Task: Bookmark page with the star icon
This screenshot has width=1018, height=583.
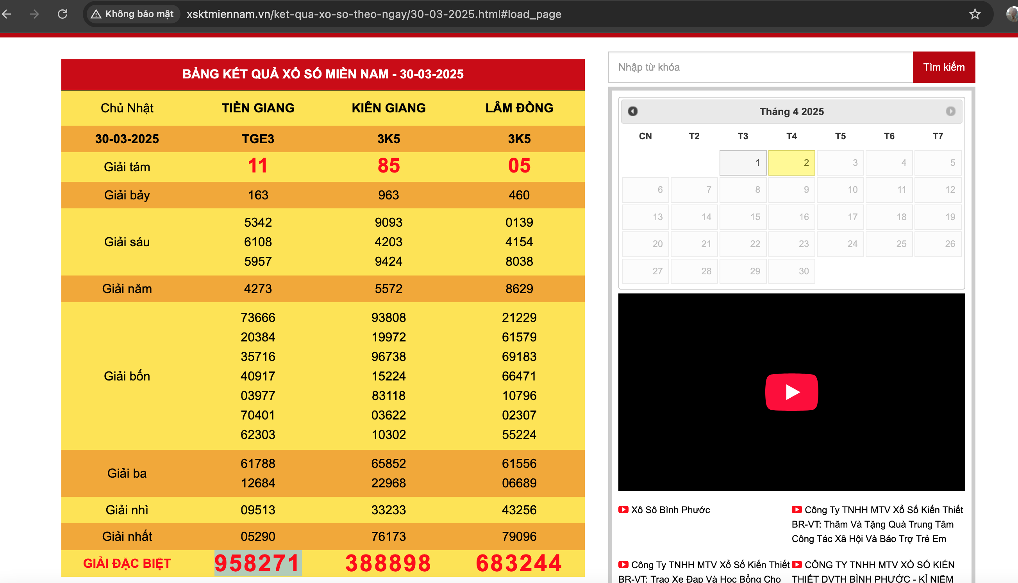Action: click(974, 14)
